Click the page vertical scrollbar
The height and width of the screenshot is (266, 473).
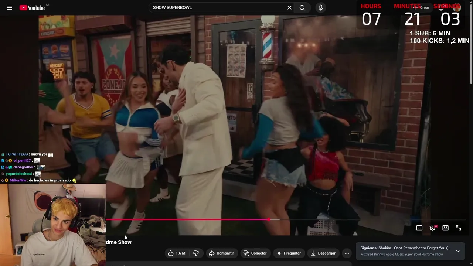[471, 44]
